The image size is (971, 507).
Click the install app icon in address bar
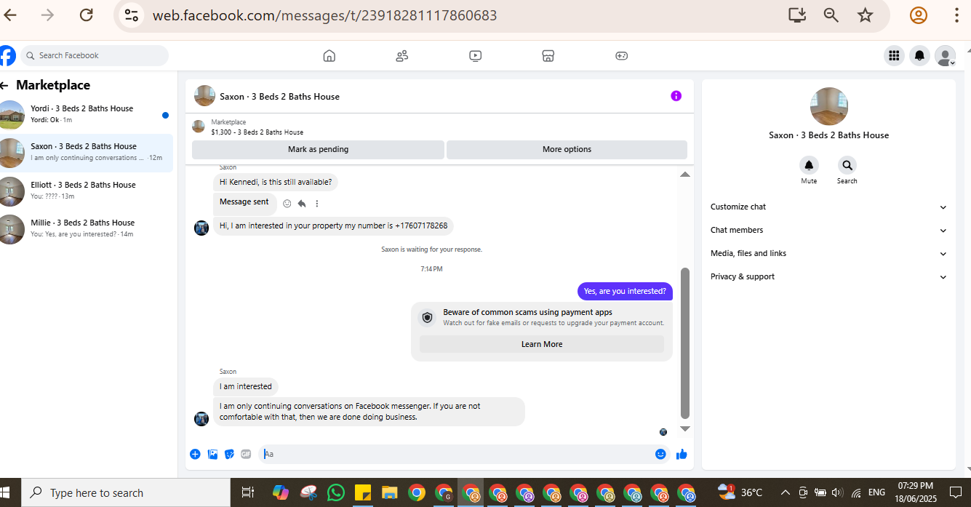(797, 15)
